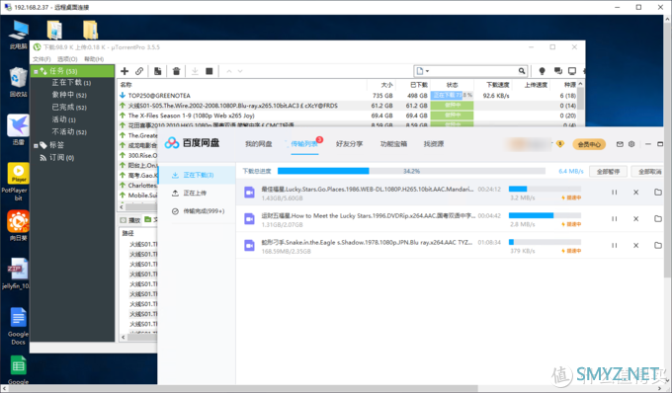This screenshot has height=393, width=672.
Task: Open the 帮助(H) menu in uTorrent
Action: coord(94,59)
